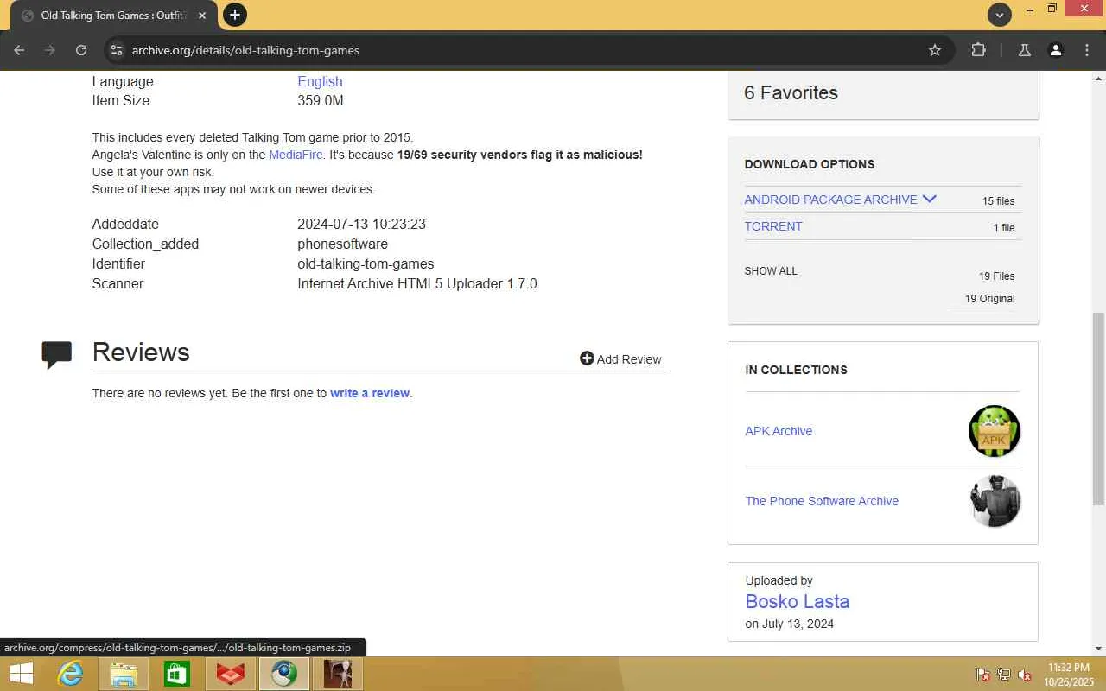The height and width of the screenshot is (691, 1106).
Task: Click the '6 Favorites' text
Action: [791, 93]
